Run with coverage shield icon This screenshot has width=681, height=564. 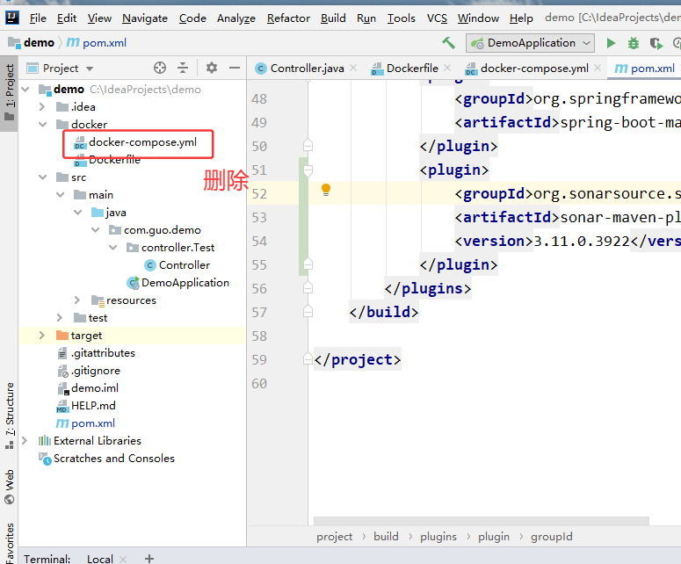click(656, 43)
